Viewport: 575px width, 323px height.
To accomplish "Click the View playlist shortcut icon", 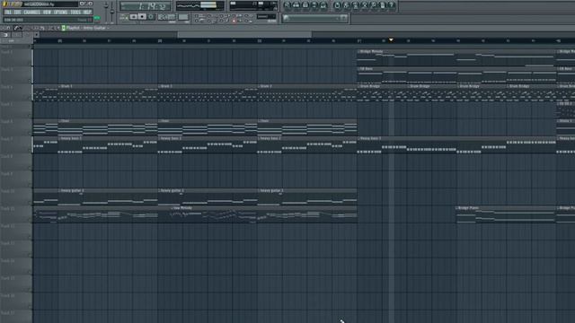I will (287, 5).
